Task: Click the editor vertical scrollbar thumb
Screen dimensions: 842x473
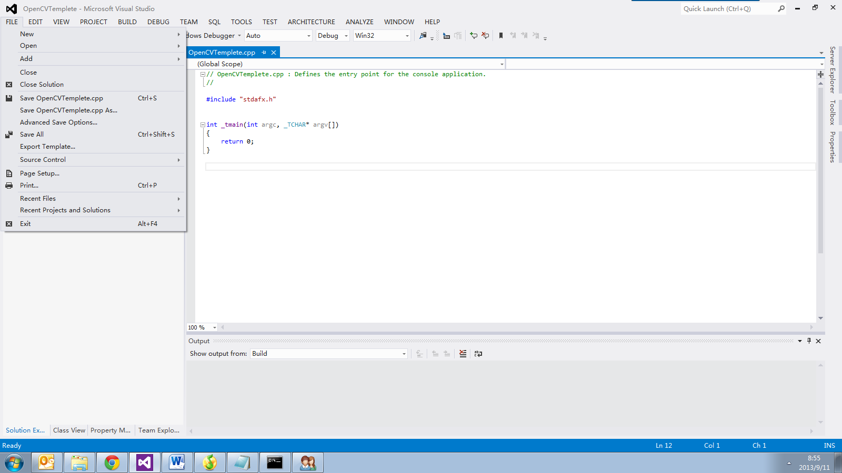Action: 820,171
